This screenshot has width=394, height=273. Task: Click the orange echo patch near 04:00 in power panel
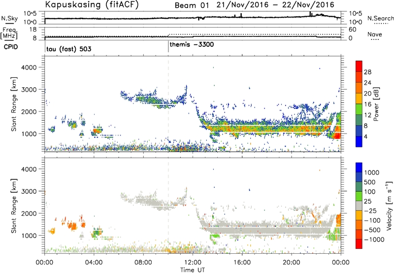97,131
